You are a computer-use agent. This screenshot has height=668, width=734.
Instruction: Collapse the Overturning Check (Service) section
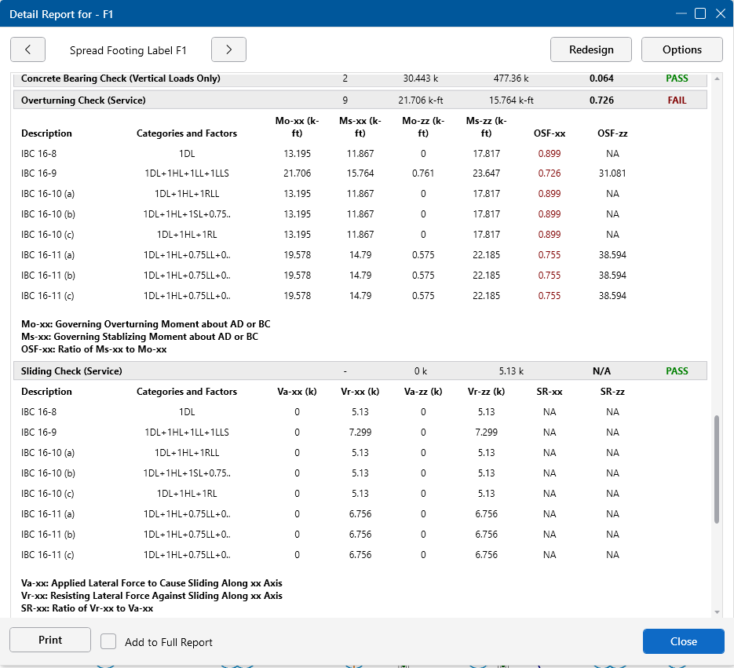click(x=83, y=100)
